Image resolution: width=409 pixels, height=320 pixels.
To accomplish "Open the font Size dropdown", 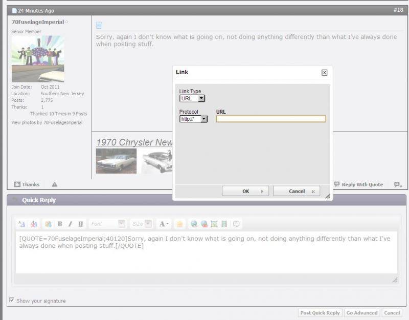I will 147,223.
